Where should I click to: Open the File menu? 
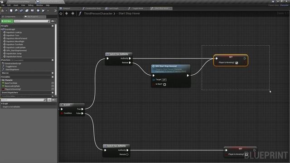click(3, 5)
